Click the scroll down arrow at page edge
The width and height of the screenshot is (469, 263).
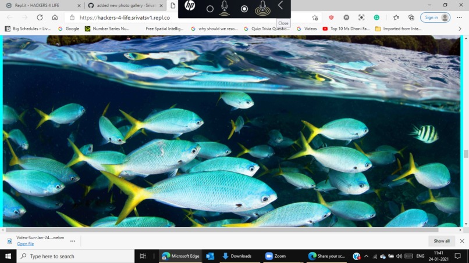point(466,224)
